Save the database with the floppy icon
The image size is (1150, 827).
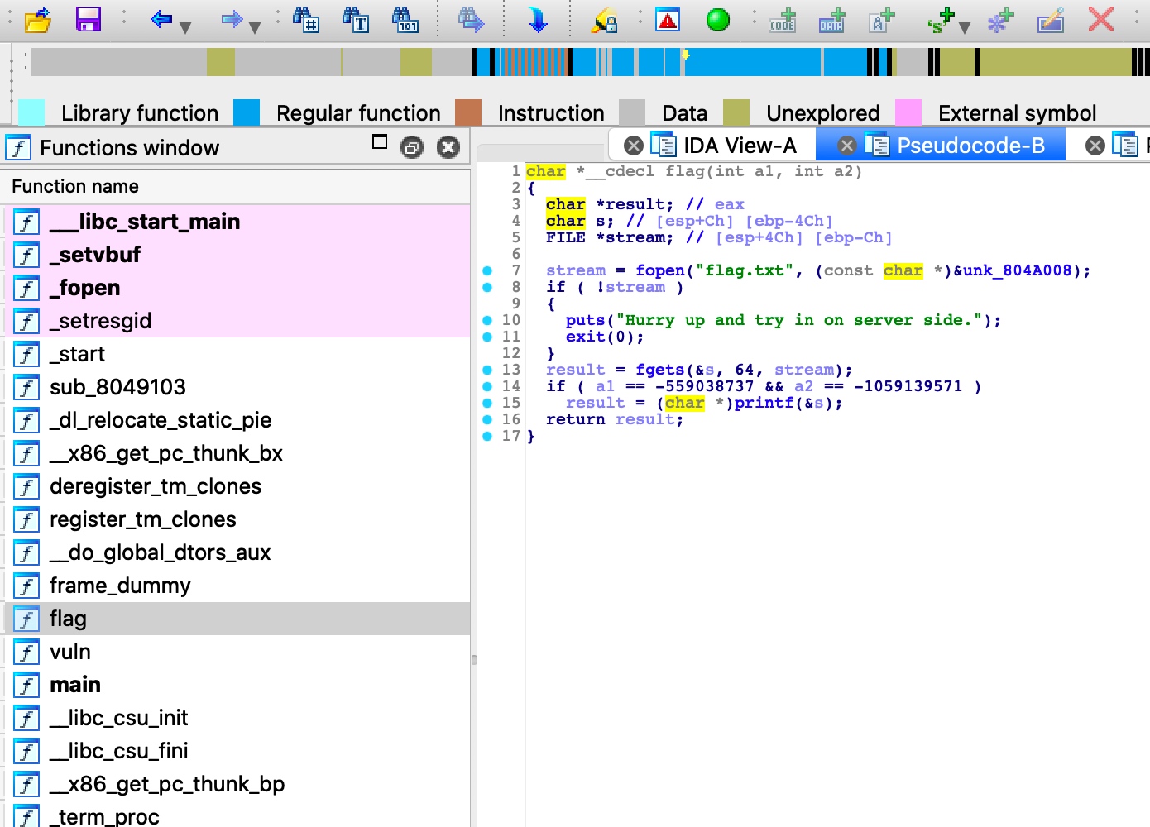point(88,19)
